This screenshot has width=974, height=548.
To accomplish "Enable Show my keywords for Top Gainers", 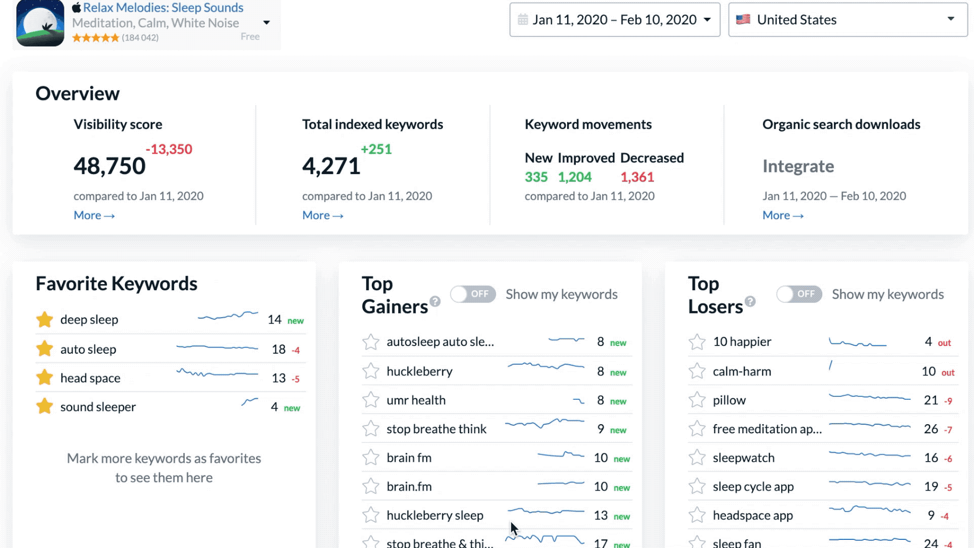I will click(x=473, y=294).
